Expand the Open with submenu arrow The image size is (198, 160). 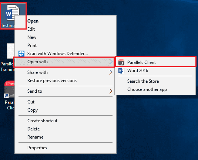(111, 62)
